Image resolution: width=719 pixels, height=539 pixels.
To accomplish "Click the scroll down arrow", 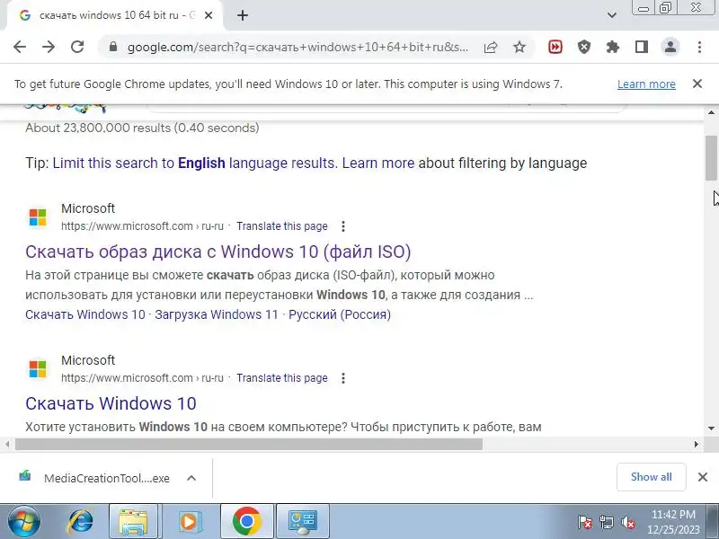I will 711,429.
